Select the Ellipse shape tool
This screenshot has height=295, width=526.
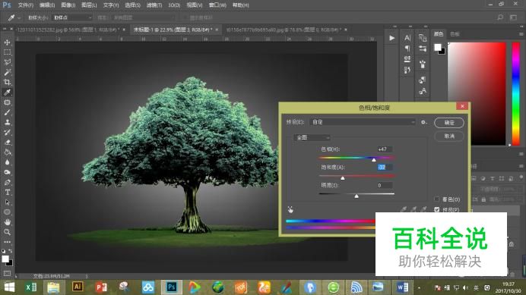[x=7, y=212]
